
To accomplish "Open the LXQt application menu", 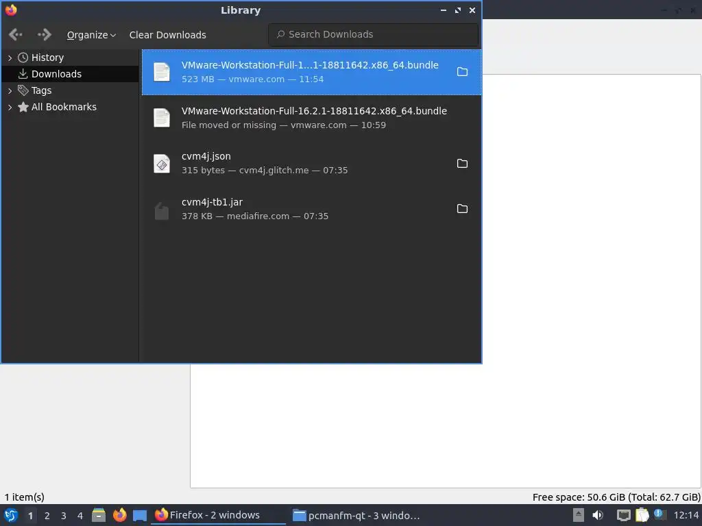I will 11,515.
